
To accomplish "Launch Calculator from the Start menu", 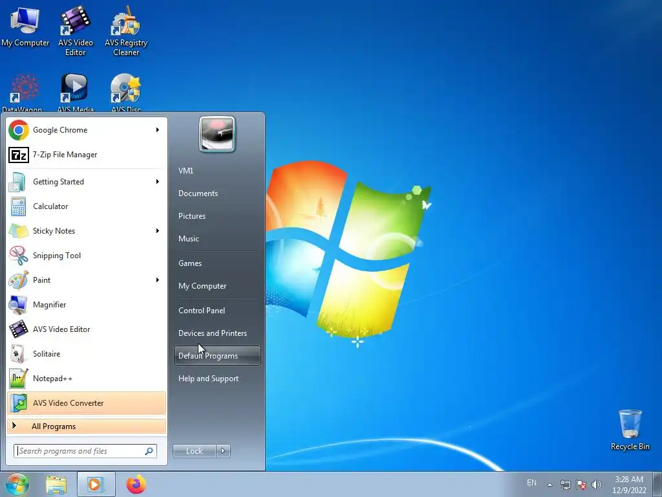I will [87, 206].
